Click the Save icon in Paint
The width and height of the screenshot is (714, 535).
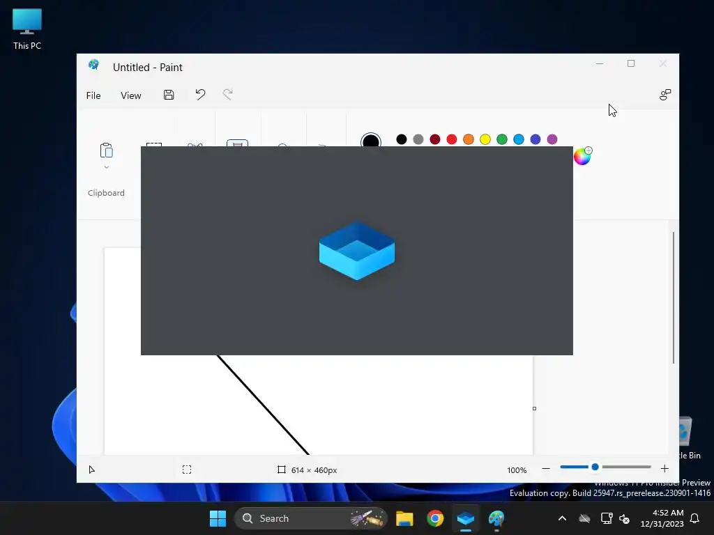[x=169, y=95]
